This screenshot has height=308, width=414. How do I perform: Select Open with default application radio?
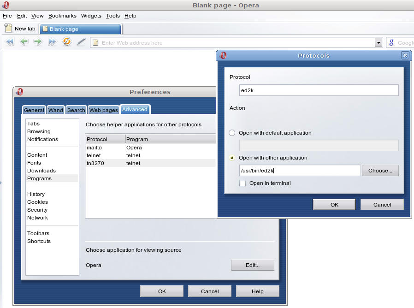click(x=232, y=133)
